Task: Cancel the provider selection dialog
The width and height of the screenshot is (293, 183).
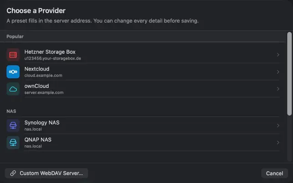Action: 274,173
